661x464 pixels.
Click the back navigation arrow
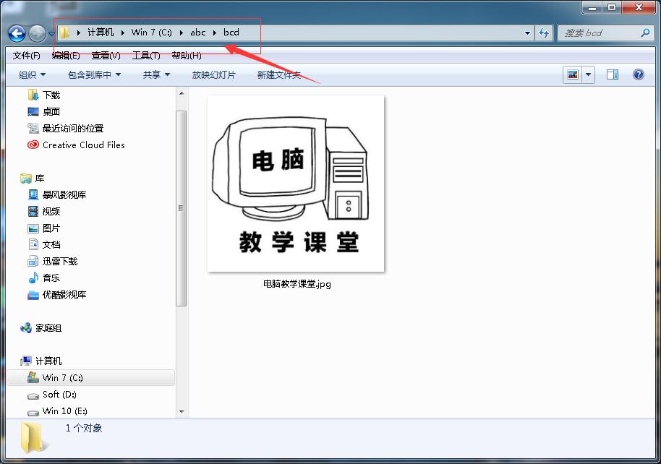(16, 33)
